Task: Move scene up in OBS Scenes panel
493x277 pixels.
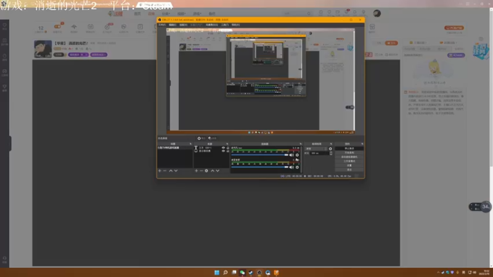Action: pyautogui.click(x=171, y=171)
